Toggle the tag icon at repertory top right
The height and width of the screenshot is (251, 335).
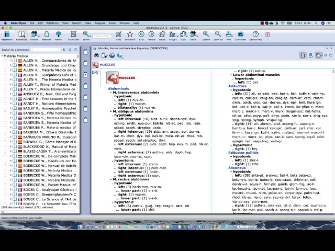point(319,55)
